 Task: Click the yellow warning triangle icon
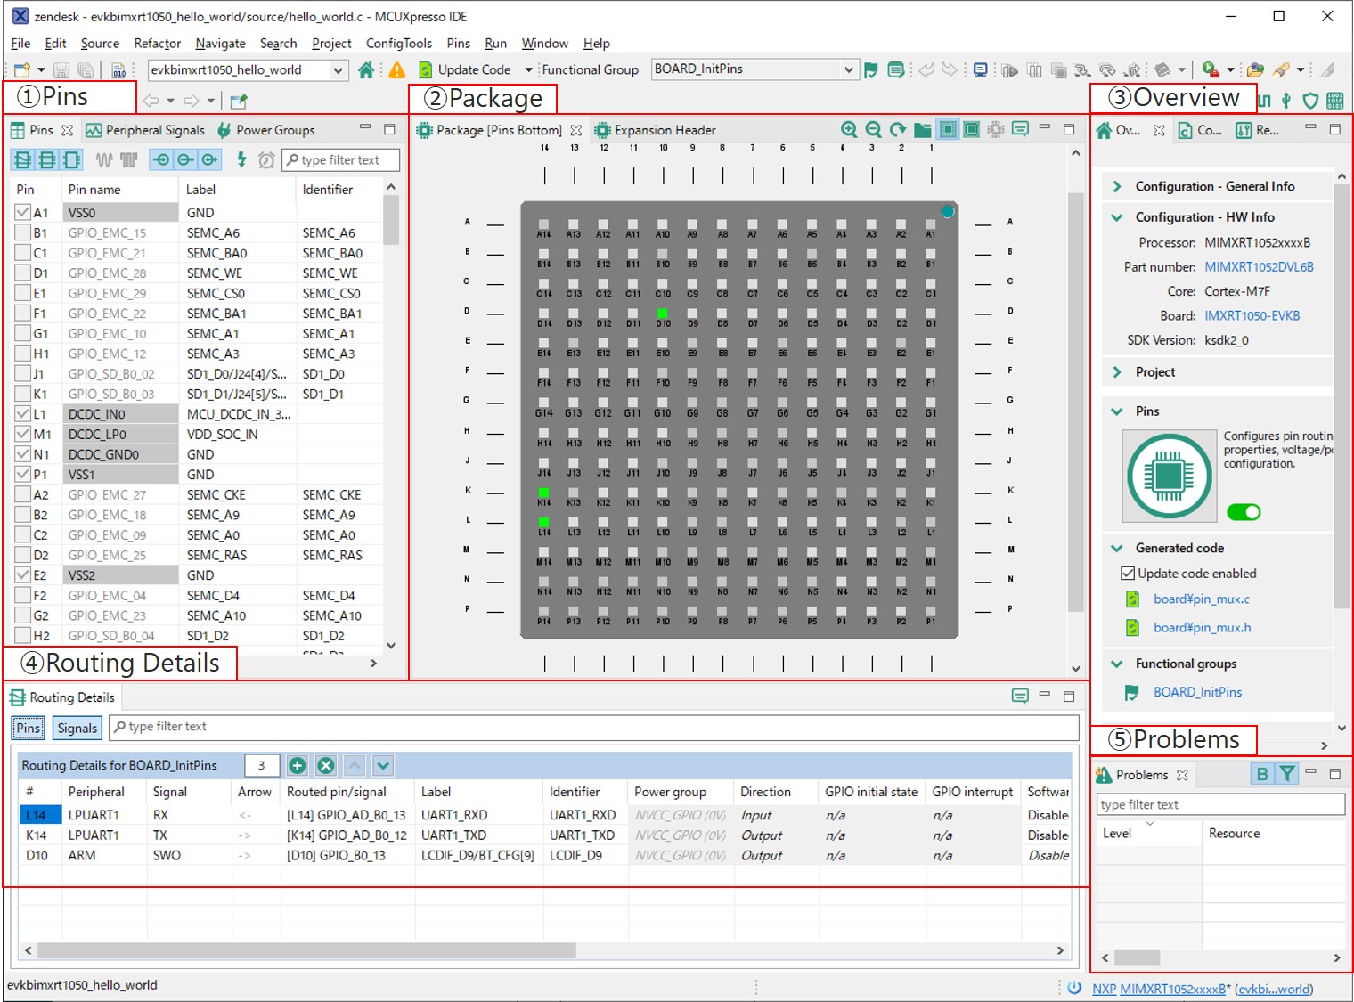(x=397, y=69)
